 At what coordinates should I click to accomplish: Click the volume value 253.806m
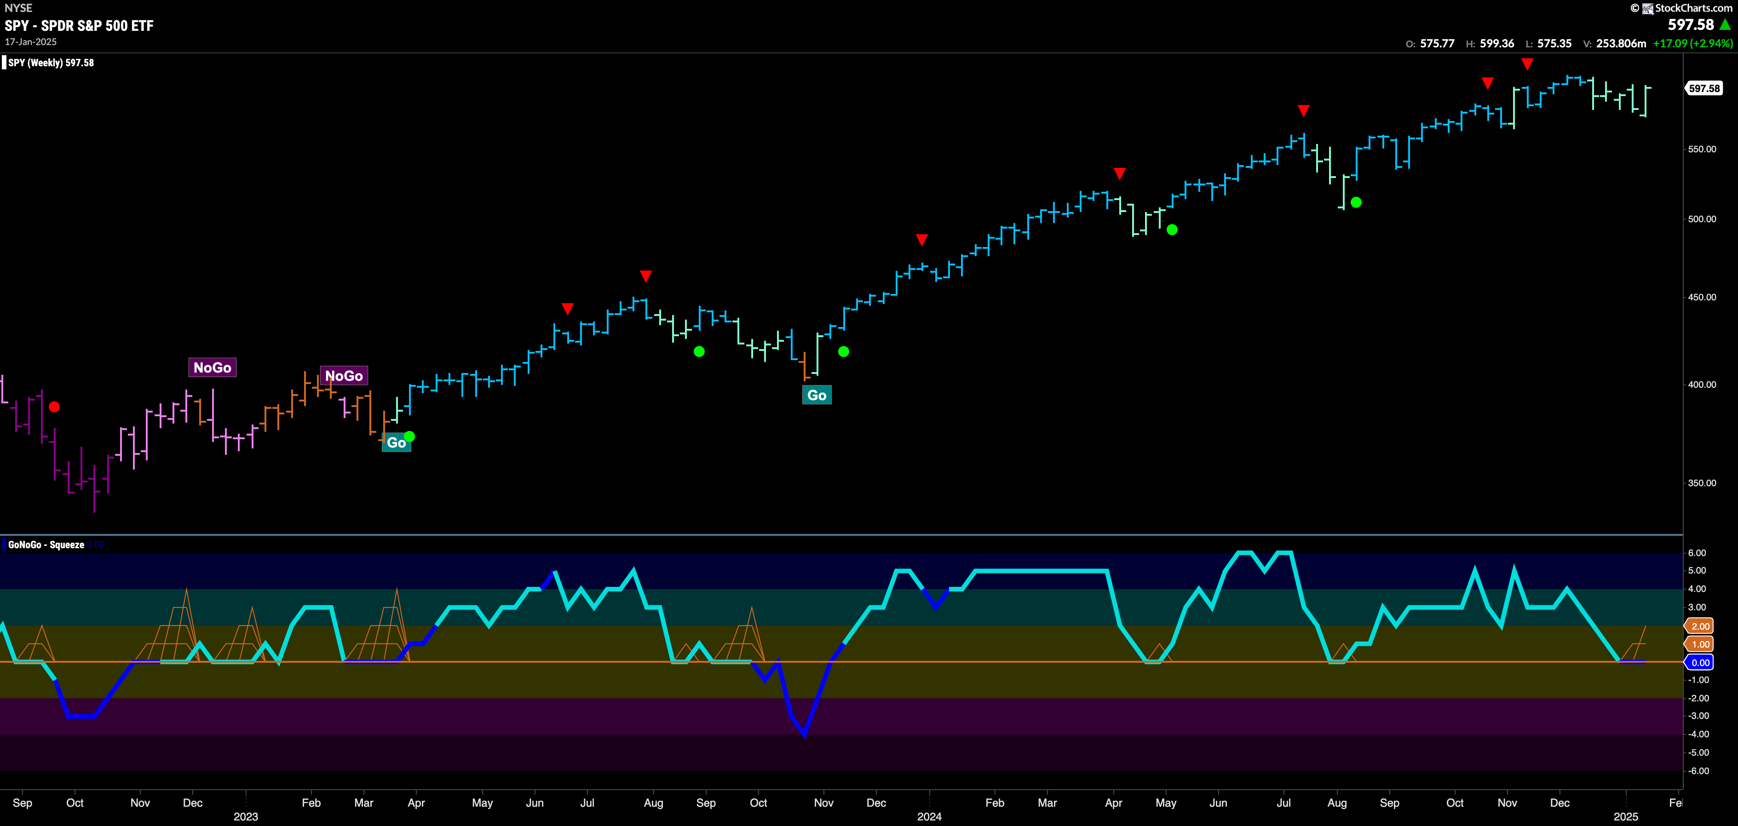click(x=1621, y=43)
